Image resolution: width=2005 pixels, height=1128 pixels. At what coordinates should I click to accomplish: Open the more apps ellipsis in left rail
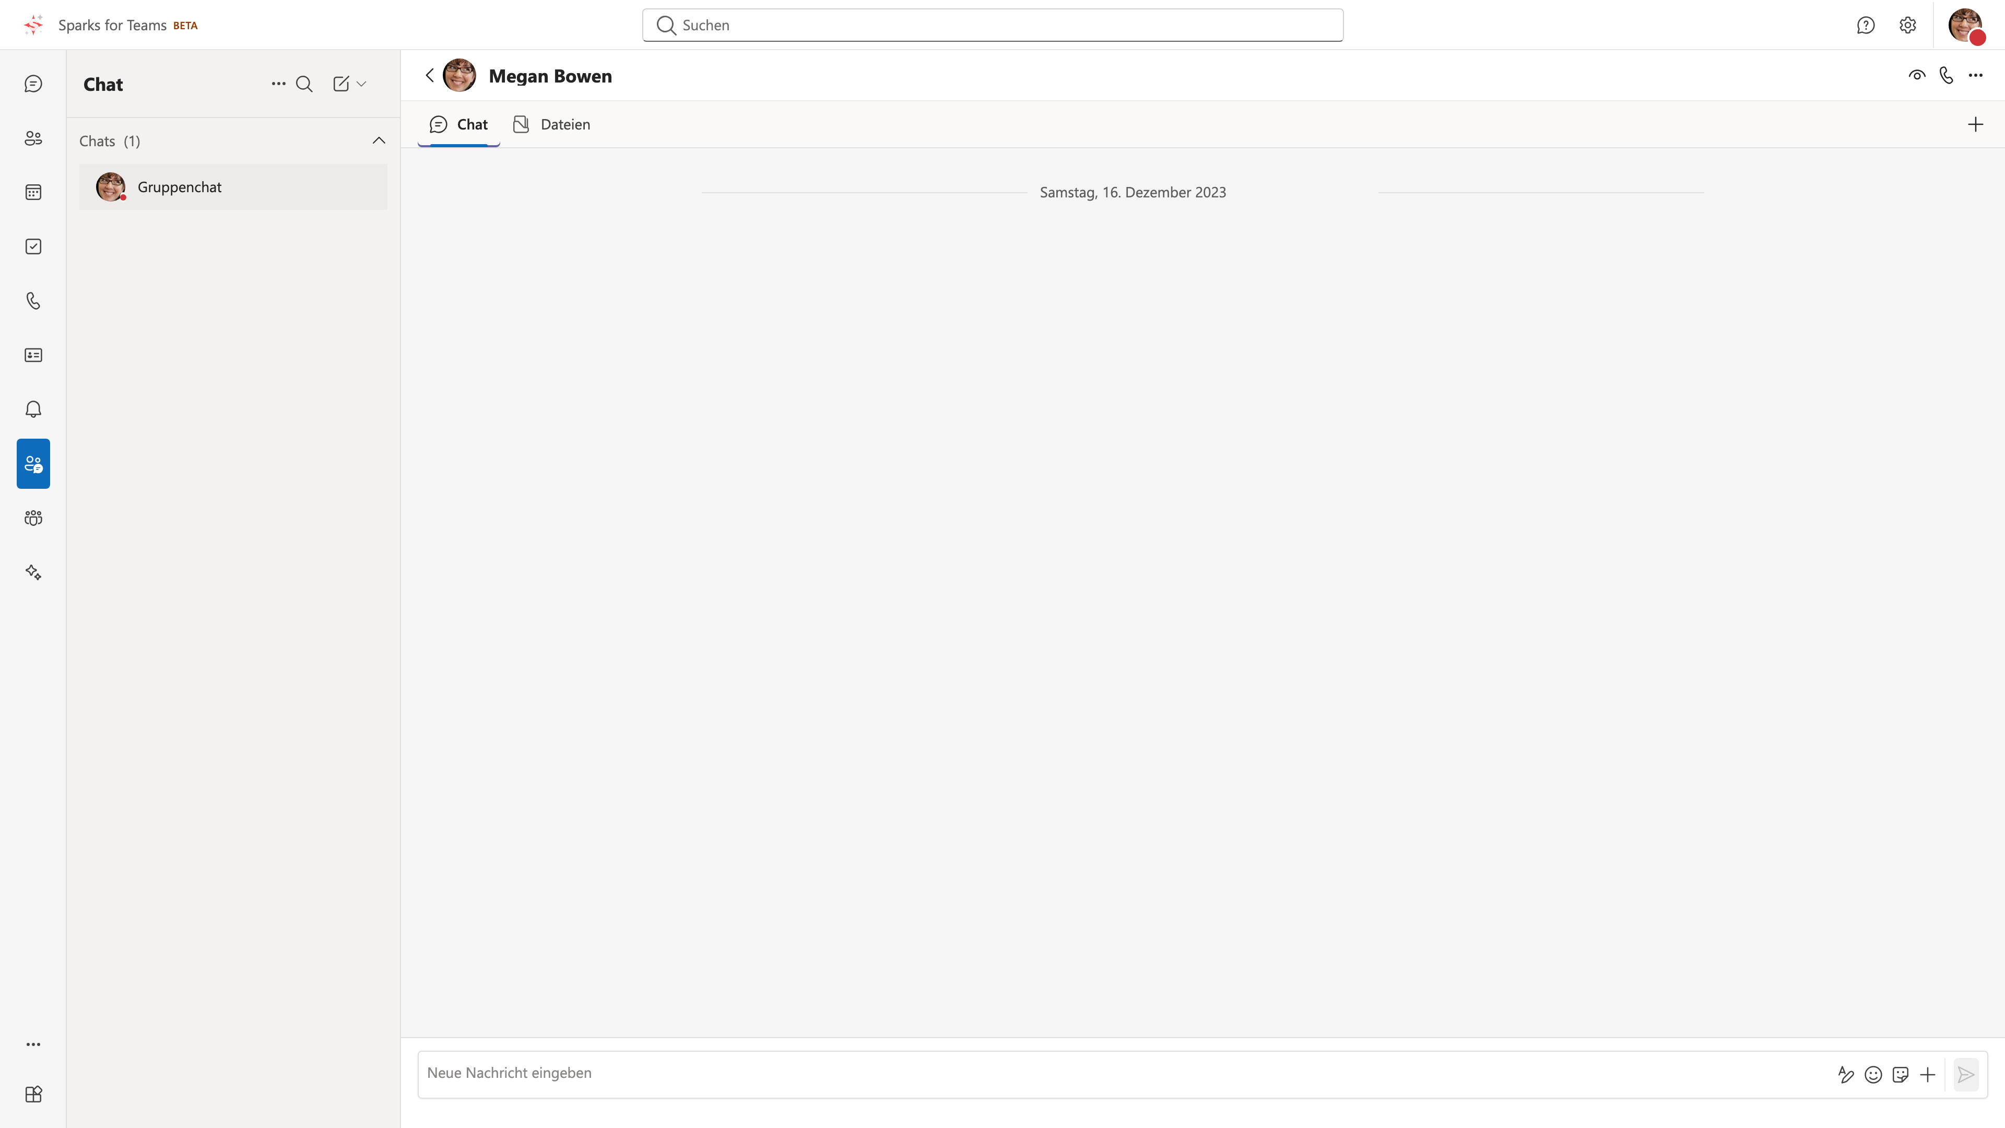(33, 1044)
